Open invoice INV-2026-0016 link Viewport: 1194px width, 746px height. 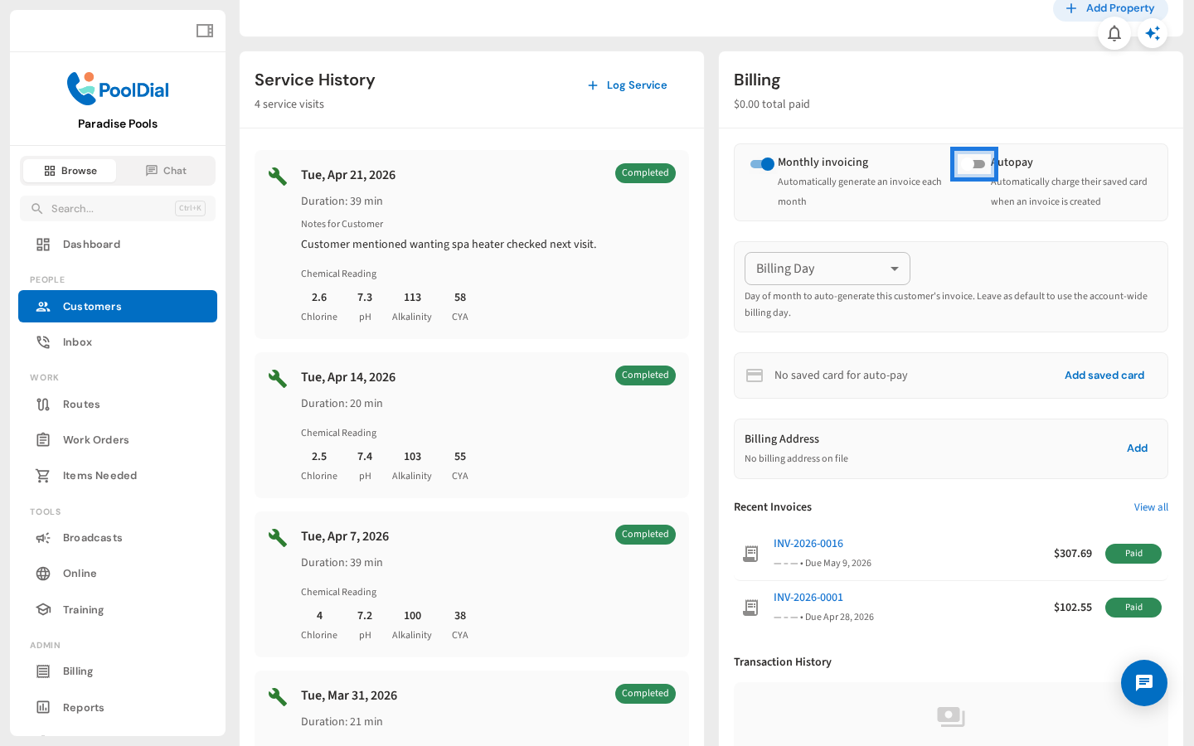click(808, 544)
